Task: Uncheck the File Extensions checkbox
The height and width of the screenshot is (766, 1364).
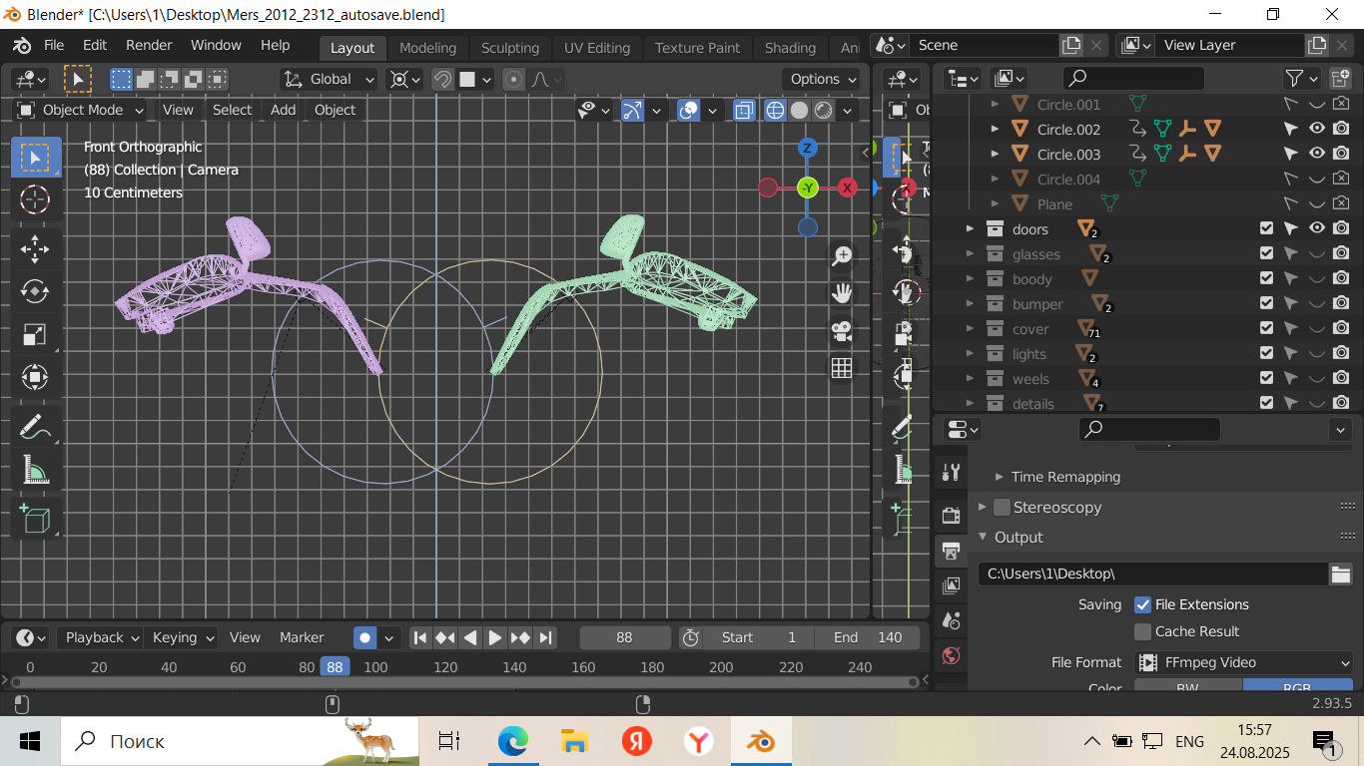Action: [x=1143, y=604]
